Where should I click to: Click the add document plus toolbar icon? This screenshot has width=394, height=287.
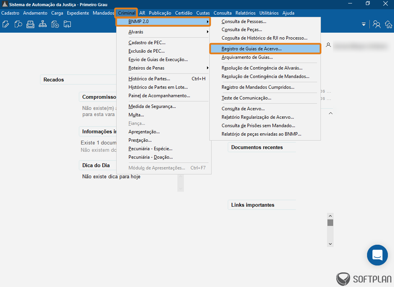click(x=55, y=24)
